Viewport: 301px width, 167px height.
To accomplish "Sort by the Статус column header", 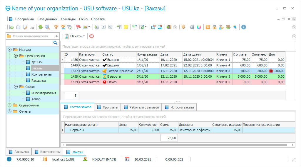I will 119,54.
